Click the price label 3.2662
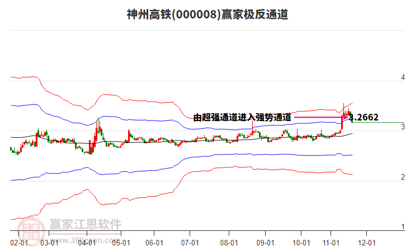The height and width of the screenshot is (251, 406). click(363, 118)
